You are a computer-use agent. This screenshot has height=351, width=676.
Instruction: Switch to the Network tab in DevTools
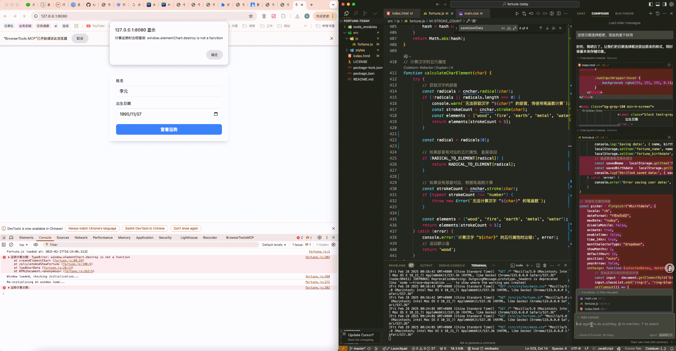coord(81,237)
